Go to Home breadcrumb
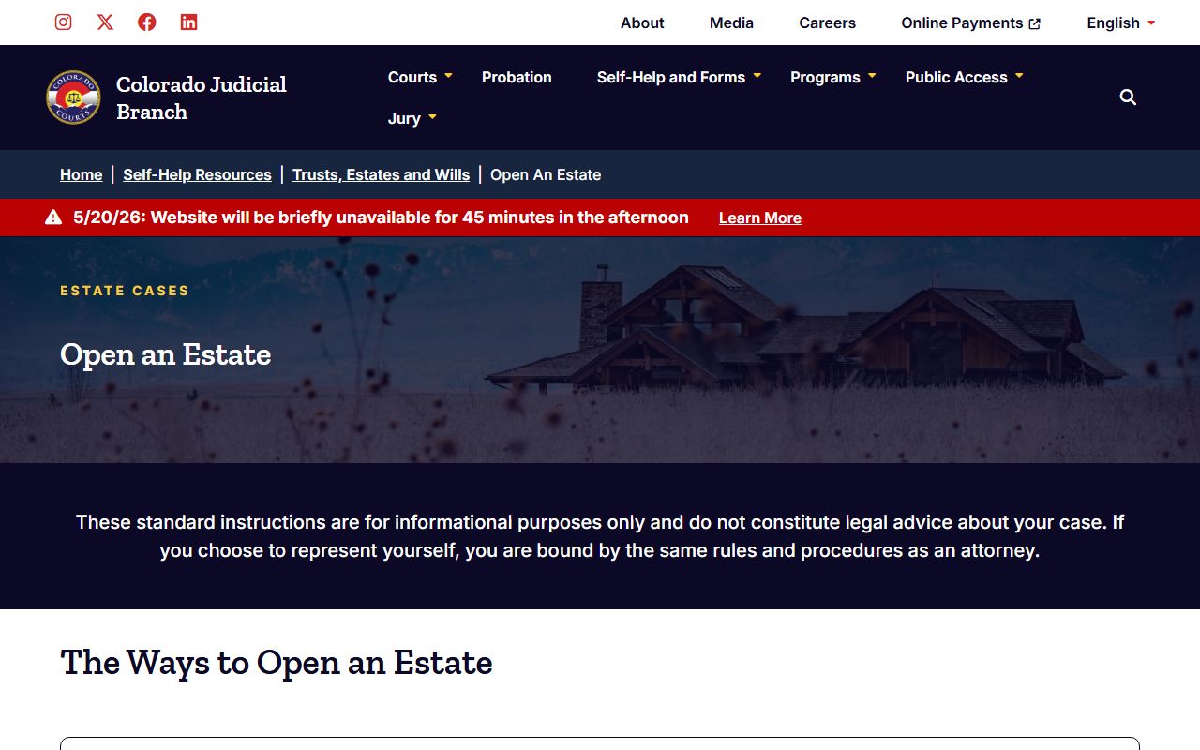This screenshot has width=1200, height=750. point(82,174)
